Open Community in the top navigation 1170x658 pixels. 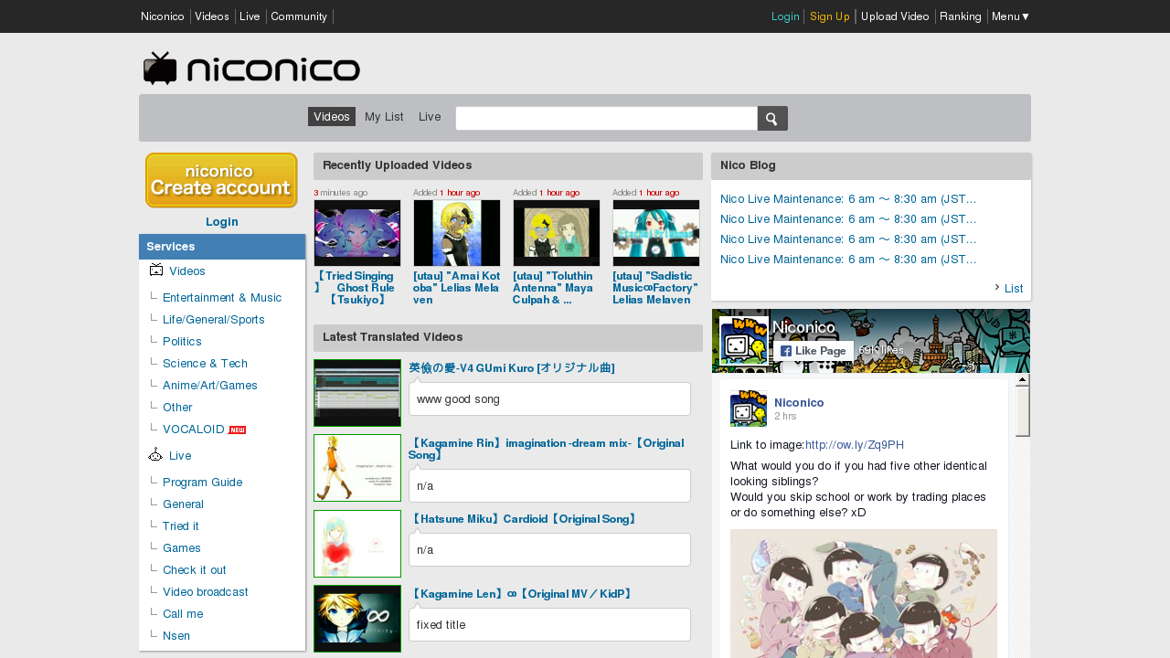coord(299,16)
